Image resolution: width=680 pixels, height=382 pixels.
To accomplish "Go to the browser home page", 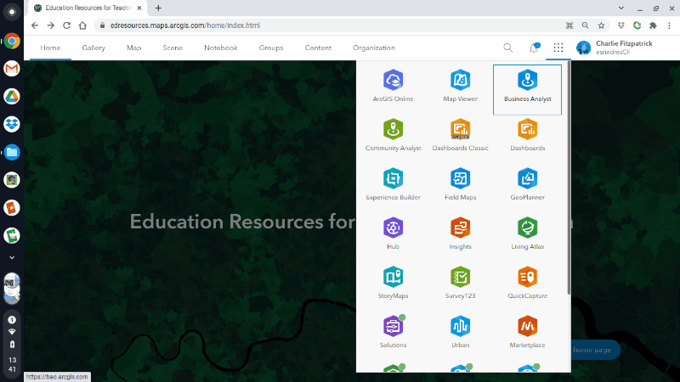I will click(x=82, y=25).
